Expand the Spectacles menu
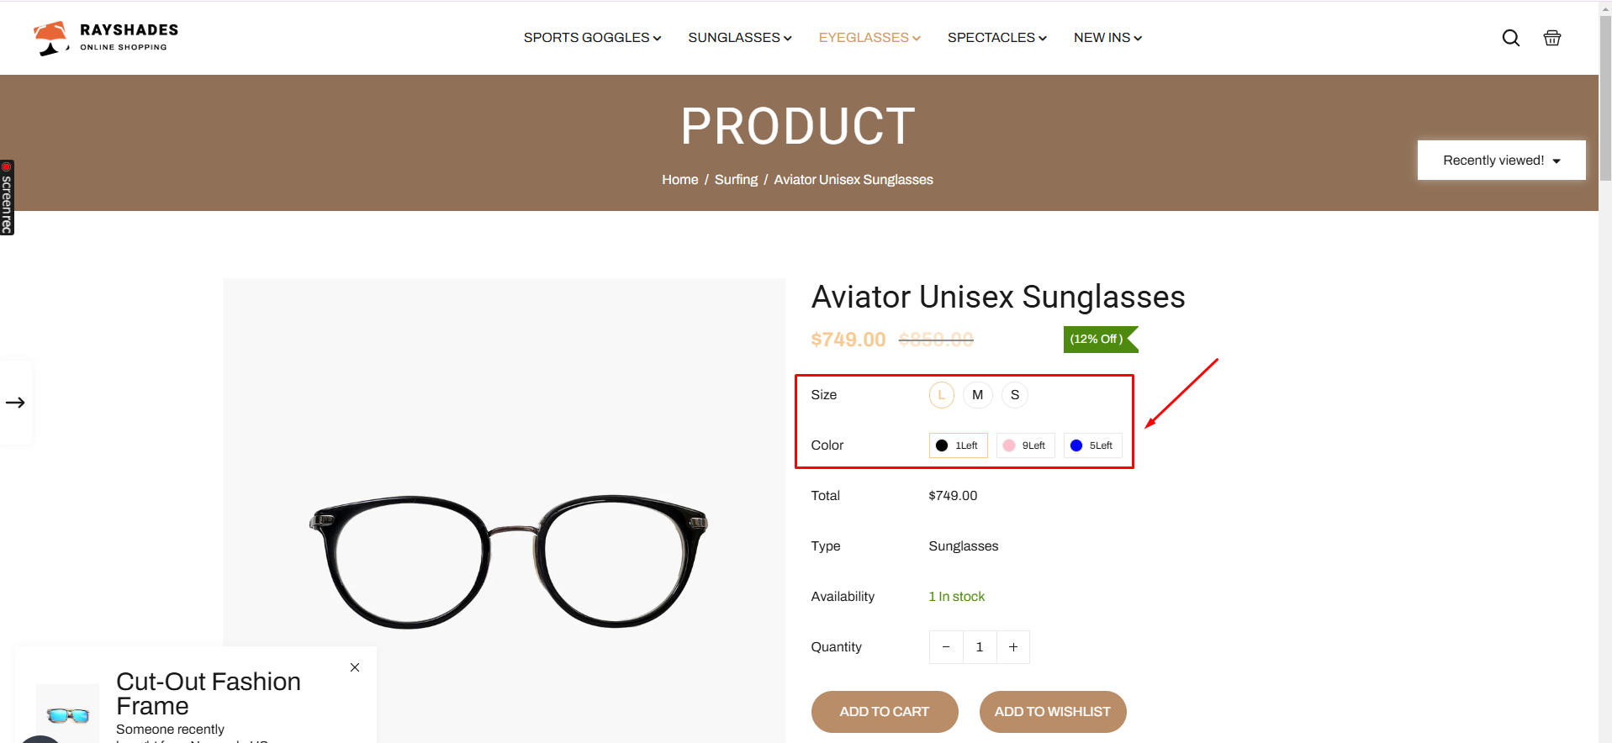 tap(996, 38)
